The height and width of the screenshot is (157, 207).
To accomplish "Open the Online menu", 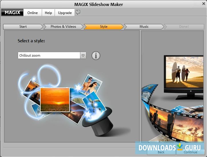I will click(33, 13).
